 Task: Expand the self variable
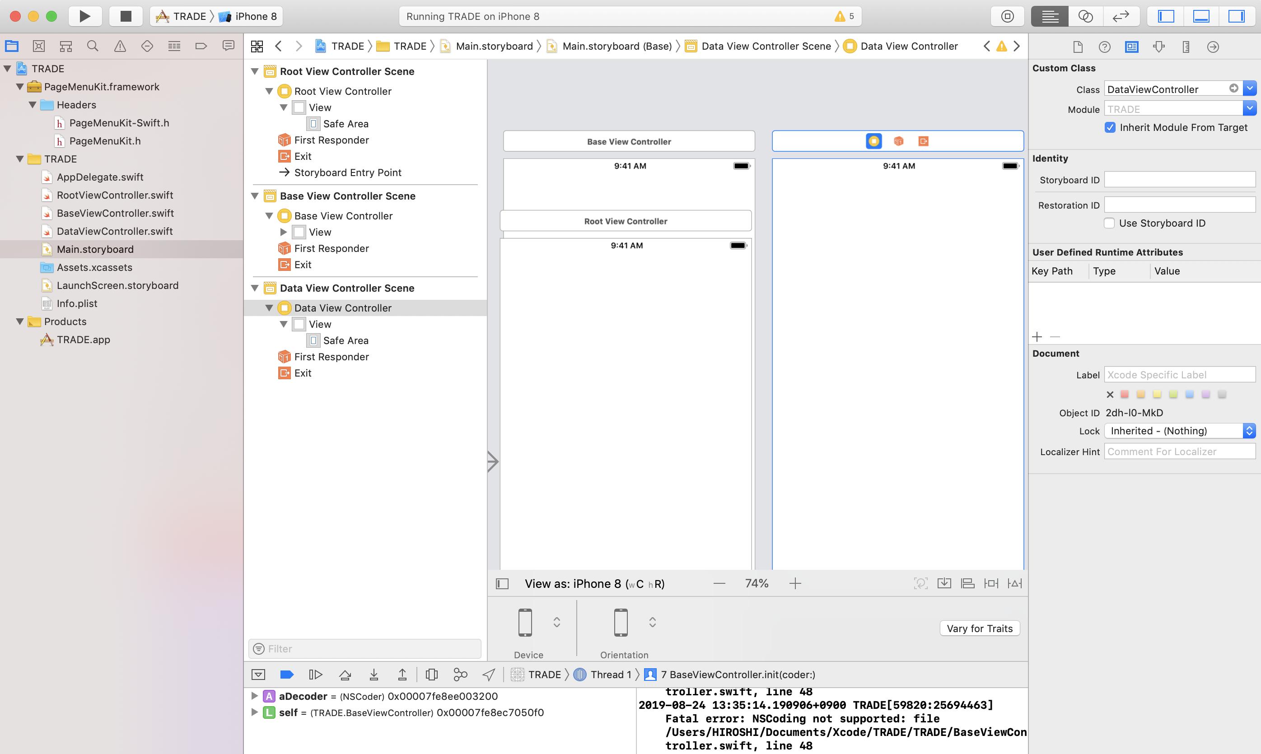pyautogui.click(x=254, y=712)
